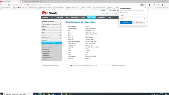The height and width of the screenshot is (95, 169).
Task: Open browser settings and more menu
Action: coord(167,5)
